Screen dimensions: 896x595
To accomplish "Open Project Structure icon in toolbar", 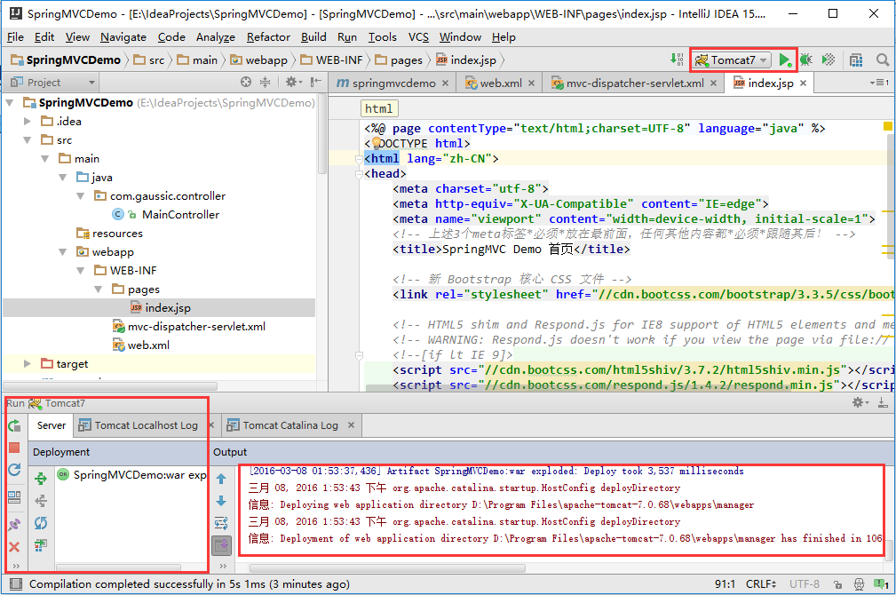I will tap(856, 59).
